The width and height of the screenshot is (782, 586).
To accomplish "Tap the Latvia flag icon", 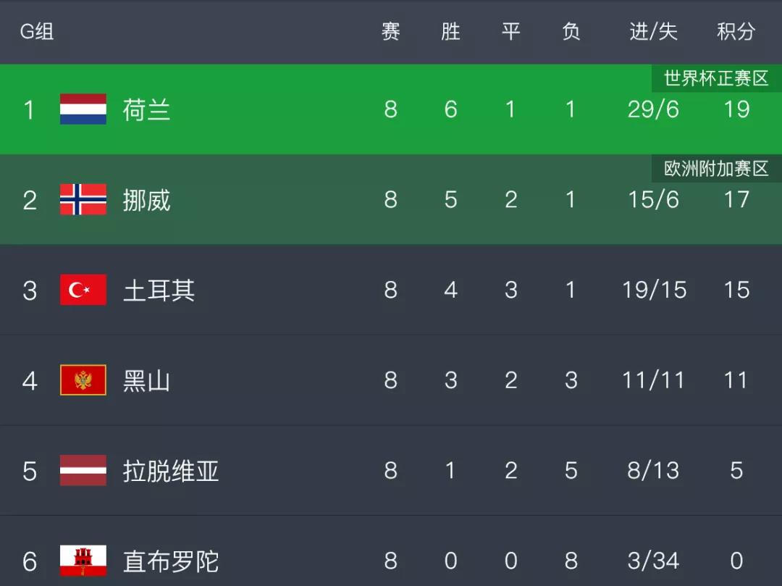I will tap(83, 470).
